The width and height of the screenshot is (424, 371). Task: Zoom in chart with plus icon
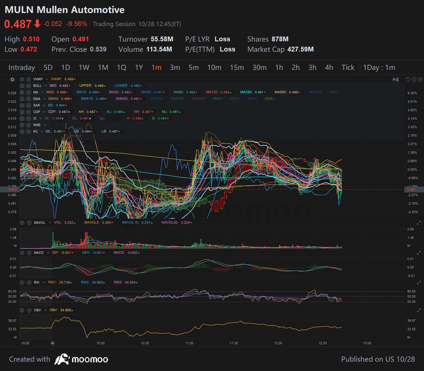[420, 79]
